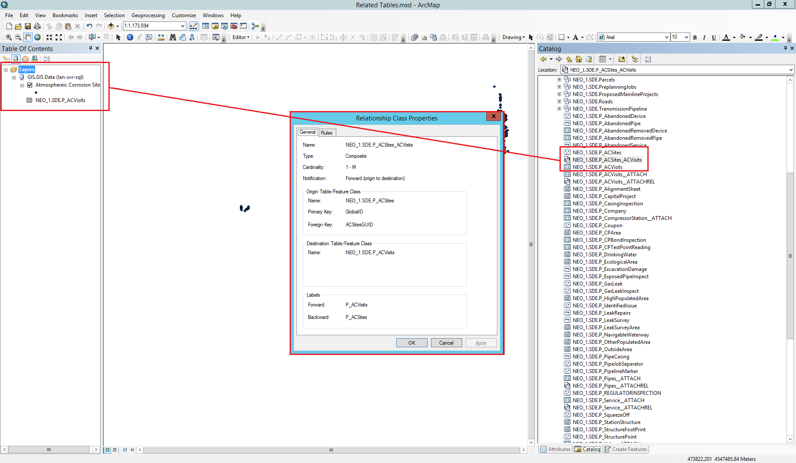Toggle Atmospheric Corrosion Site layer visibility
The width and height of the screenshot is (796, 463).
30,85
